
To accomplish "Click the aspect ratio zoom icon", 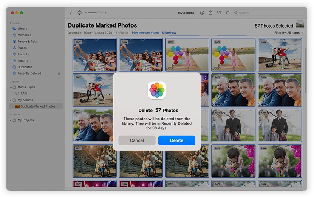I will tap(79, 12).
